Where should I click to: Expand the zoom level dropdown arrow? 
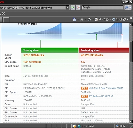(x=128, y=126)
